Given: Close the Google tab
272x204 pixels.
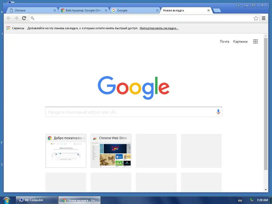Looking at the screenshot, I should [157, 10].
